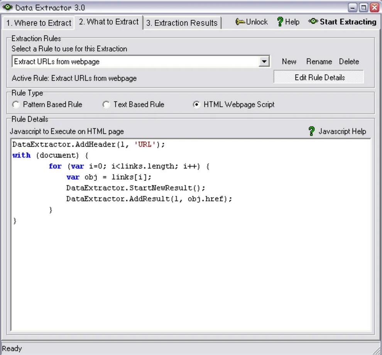Click the 'var obj = links[i];' line
The width and height of the screenshot is (382, 355).
[109, 177]
